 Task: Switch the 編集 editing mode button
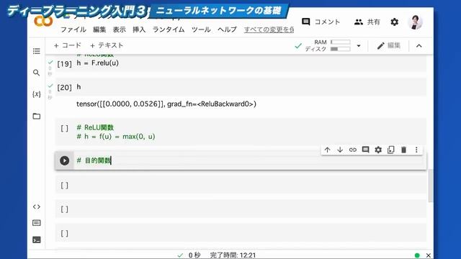click(388, 45)
